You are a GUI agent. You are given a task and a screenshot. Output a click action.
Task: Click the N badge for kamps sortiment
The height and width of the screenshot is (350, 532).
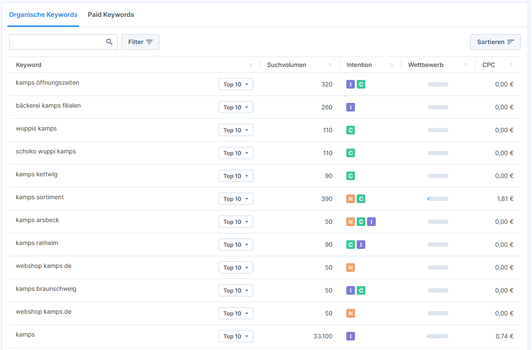point(351,199)
